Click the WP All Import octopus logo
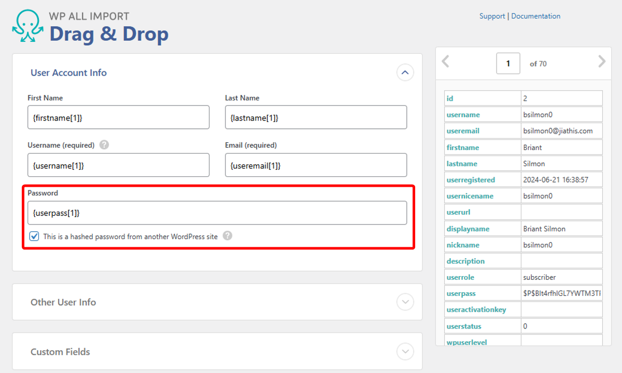This screenshot has width=622, height=373. pos(28,26)
